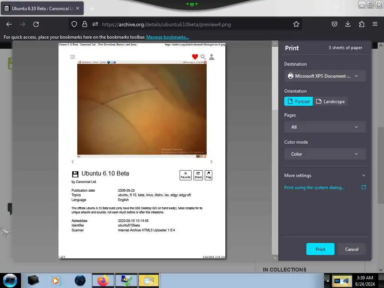Image resolution: width=384 pixels, height=288 pixels.
Task: Select Portrait orientation
Action: (x=298, y=101)
